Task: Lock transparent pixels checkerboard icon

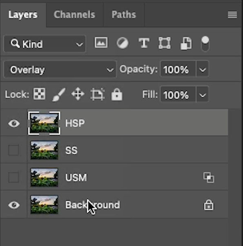Action: click(39, 94)
